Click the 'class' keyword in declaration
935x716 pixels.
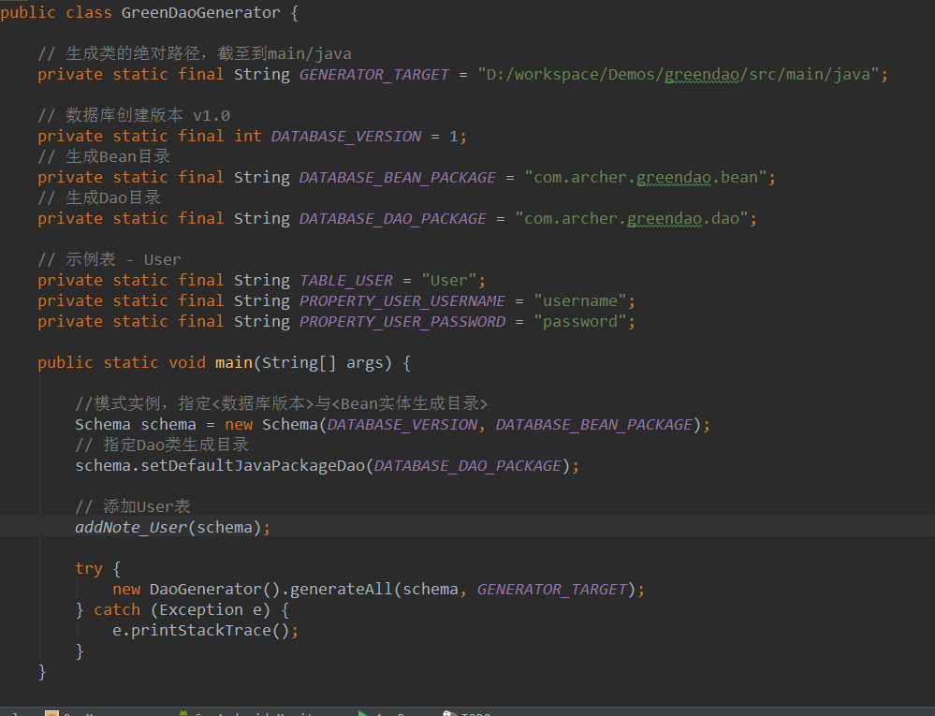click(x=89, y=12)
